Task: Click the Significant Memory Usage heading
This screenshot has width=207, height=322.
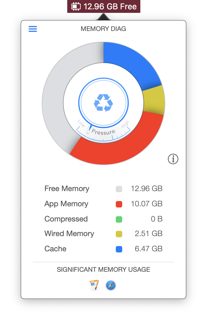Action: click(x=103, y=269)
